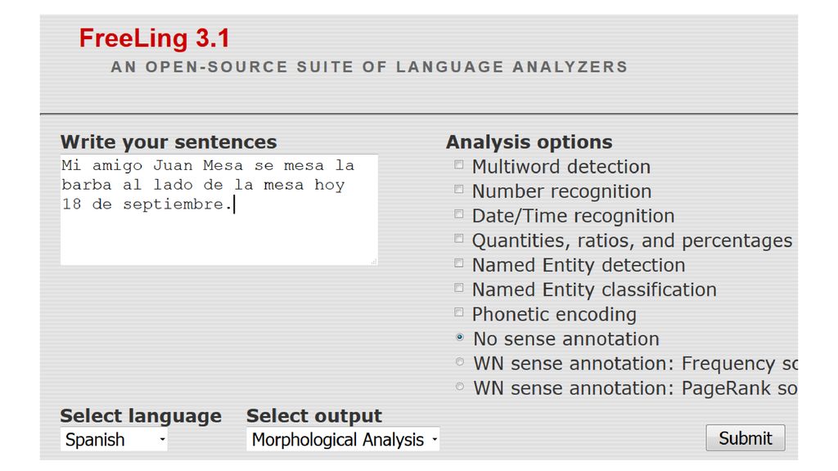Select WN sense annotation: PageRank radio option
The height and width of the screenshot is (471, 838).
pyautogui.click(x=460, y=386)
